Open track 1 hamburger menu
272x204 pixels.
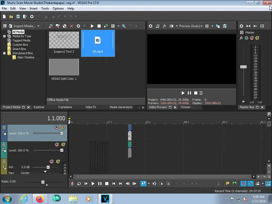(4, 128)
